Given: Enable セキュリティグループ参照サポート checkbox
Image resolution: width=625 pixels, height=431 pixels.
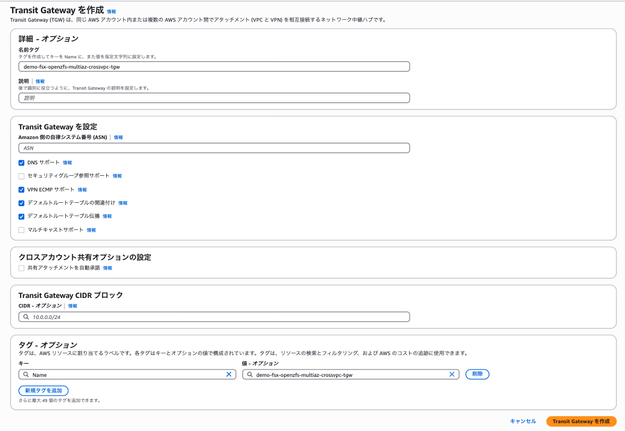Looking at the screenshot, I should [22, 176].
